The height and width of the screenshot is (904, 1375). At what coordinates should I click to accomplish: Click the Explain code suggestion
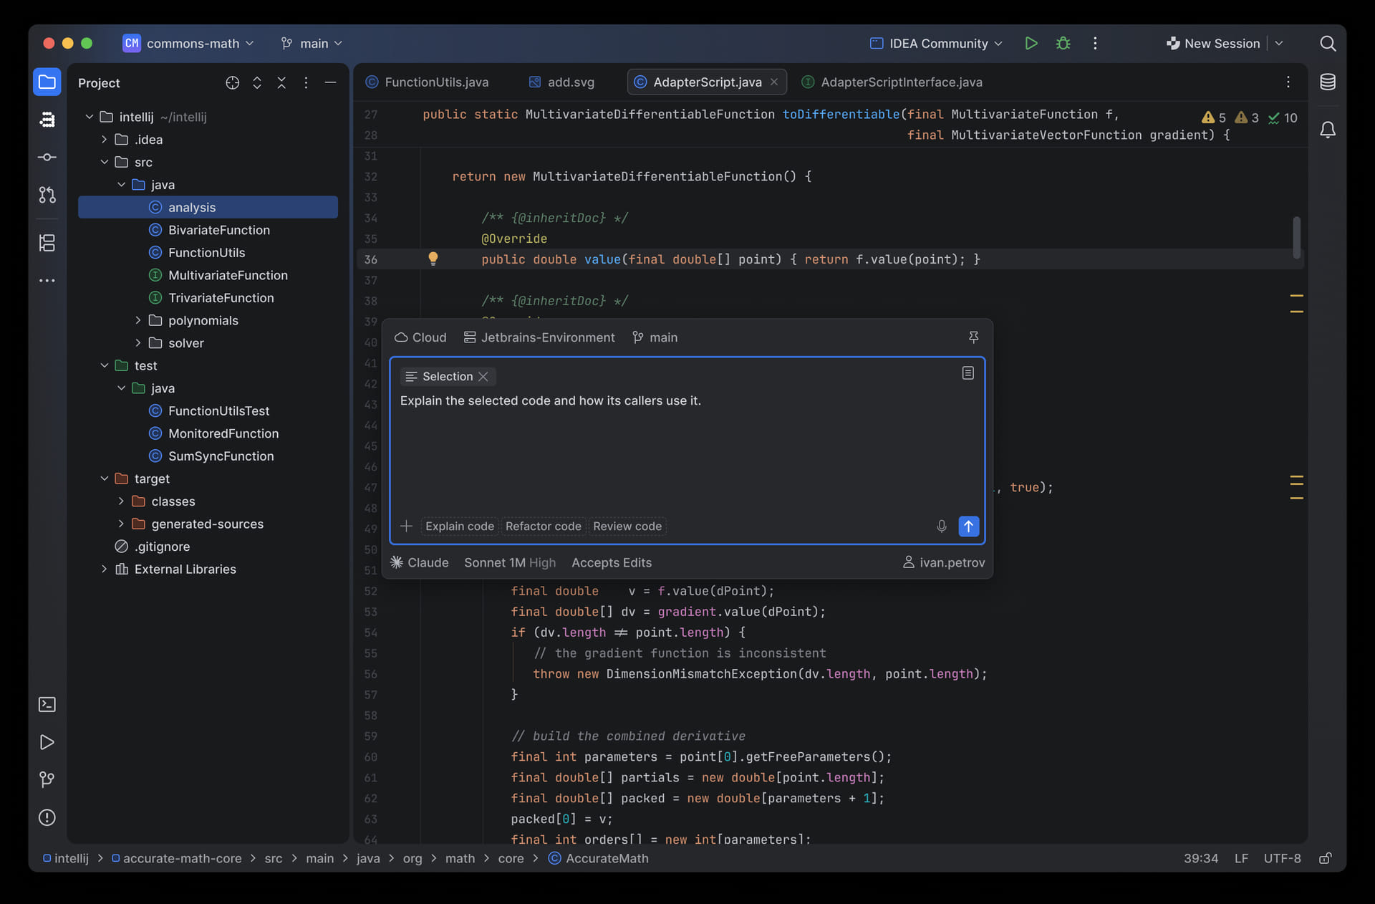tap(460, 526)
